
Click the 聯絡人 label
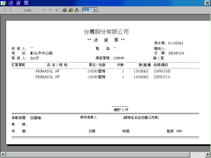coord(160,48)
